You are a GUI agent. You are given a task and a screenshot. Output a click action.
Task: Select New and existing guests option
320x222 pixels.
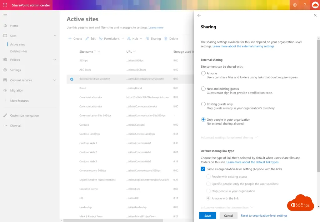203,89
